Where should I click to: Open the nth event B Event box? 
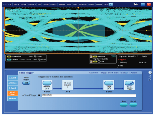[x=67, y=85]
